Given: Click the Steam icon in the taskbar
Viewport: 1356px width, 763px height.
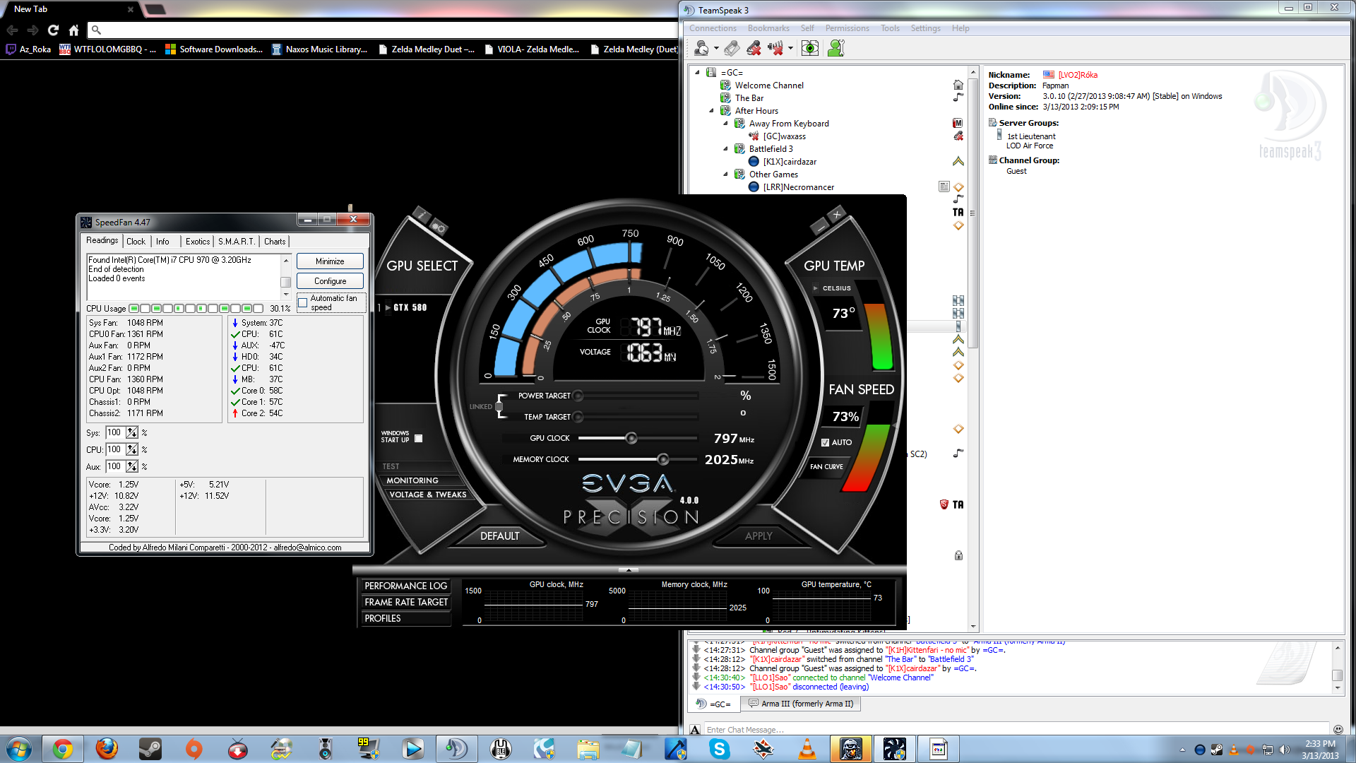Looking at the screenshot, I should [150, 748].
